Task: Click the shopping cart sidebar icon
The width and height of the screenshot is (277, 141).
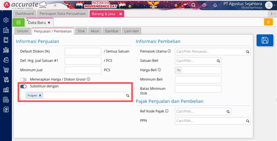Action: point(6,70)
